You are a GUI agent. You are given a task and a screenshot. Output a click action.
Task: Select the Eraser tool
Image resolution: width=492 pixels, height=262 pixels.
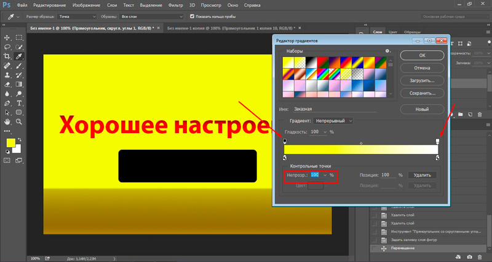pyautogui.click(x=7, y=85)
